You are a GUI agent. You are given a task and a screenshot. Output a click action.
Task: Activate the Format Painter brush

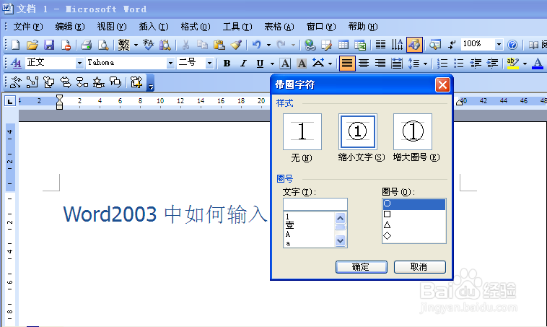(236, 45)
